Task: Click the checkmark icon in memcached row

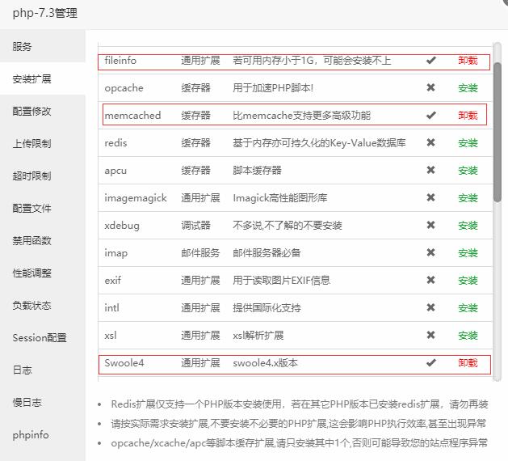Action: click(431, 116)
